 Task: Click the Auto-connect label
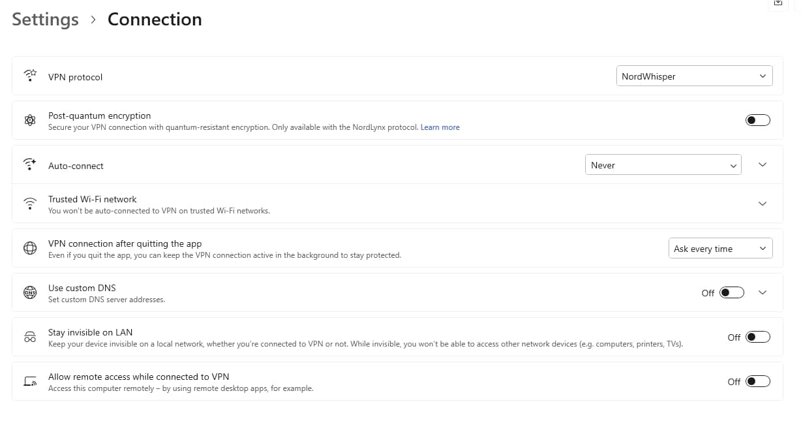click(76, 166)
